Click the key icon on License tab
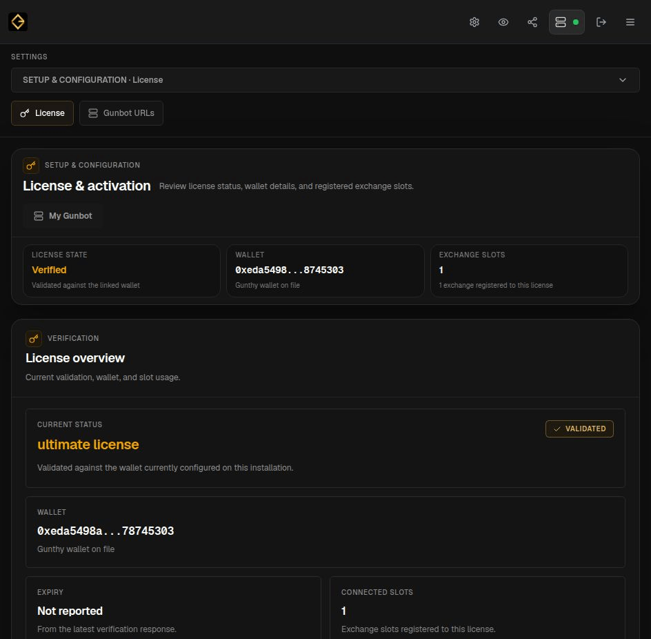 pyautogui.click(x=25, y=113)
